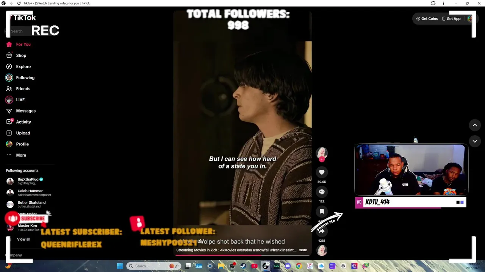The height and width of the screenshot is (272, 485).
Task: Open CapCut from the taskbar
Action: coord(343,266)
